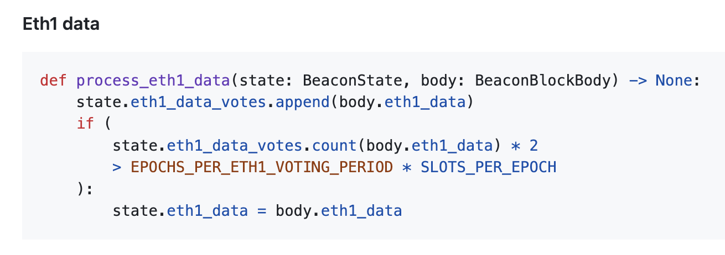
Task: Click "eth1_data_votes" on the count line
Action: pyautogui.click(x=235, y=146)
